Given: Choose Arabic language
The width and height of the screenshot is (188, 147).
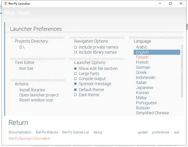Looking at the screenshot, I should point(142,47).
